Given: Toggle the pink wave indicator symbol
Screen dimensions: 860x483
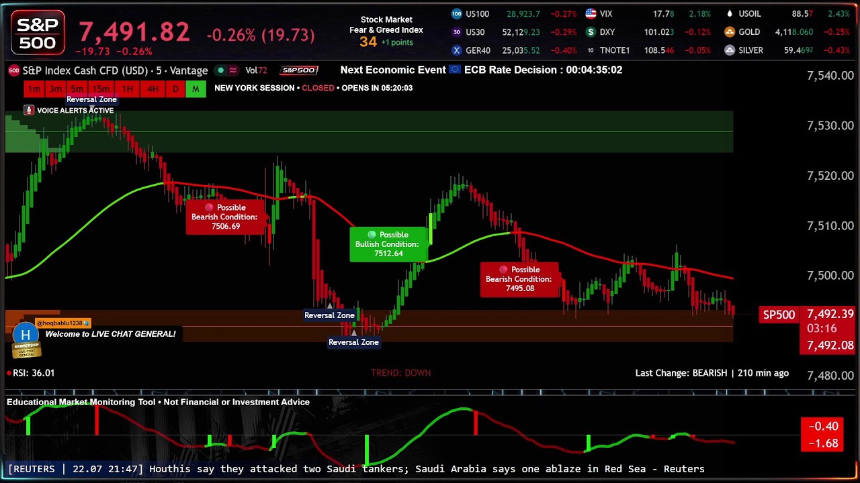Looking at the screenshot, I should pyautogui.click(x=233, y=70).
